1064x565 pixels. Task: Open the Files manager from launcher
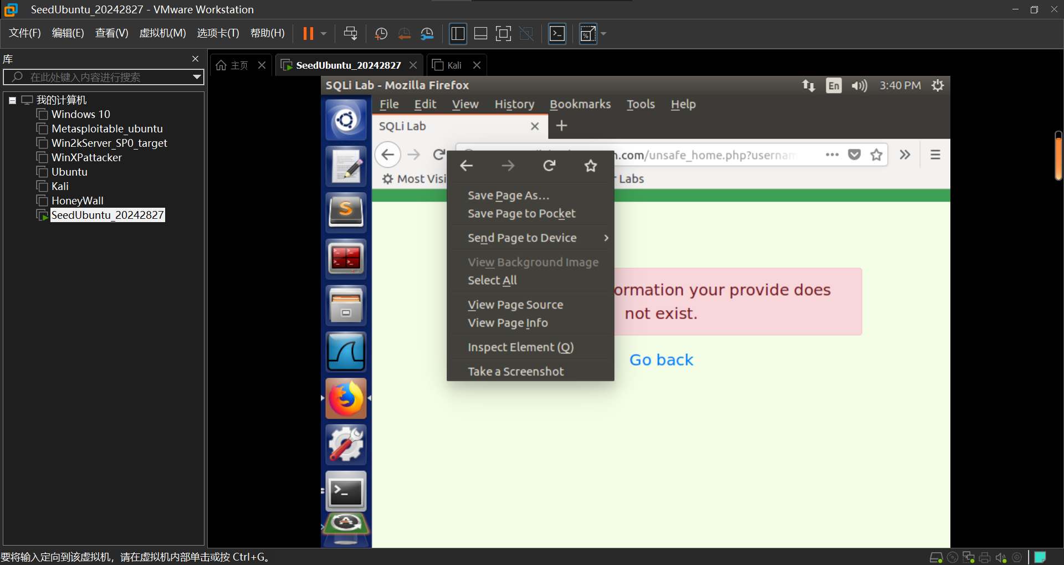(346, 306)
